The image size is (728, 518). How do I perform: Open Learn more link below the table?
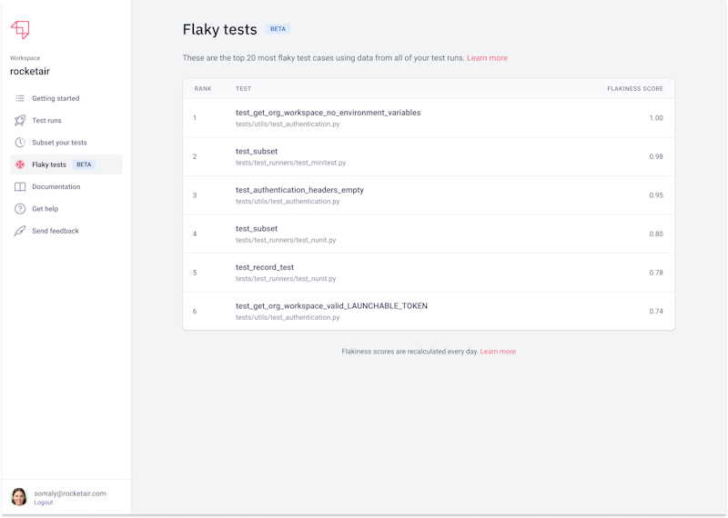point(498,352)
